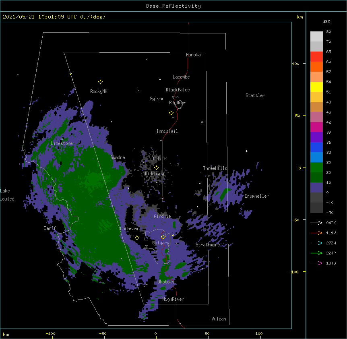
Task: Click the magenta arrow for 18TS legend
Action: tap(316, 263)
